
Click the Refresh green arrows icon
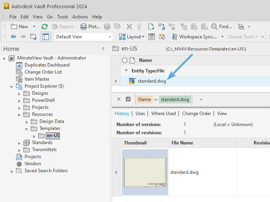45,27
